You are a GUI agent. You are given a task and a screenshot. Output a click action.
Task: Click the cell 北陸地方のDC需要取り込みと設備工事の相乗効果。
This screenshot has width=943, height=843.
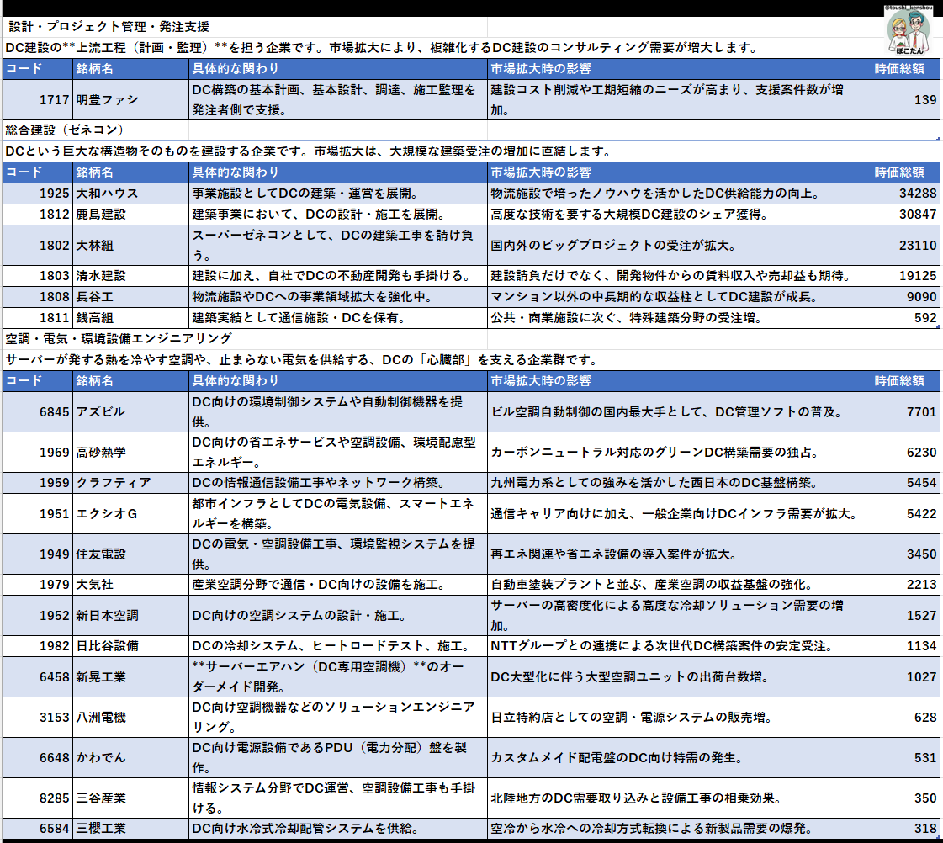tap(679, 798)
